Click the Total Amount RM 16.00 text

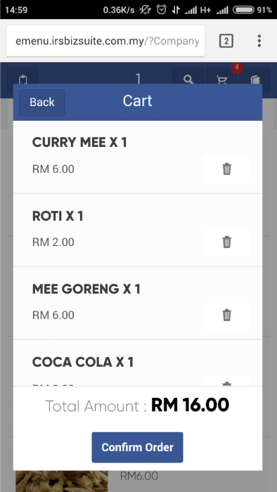(137, 406)
